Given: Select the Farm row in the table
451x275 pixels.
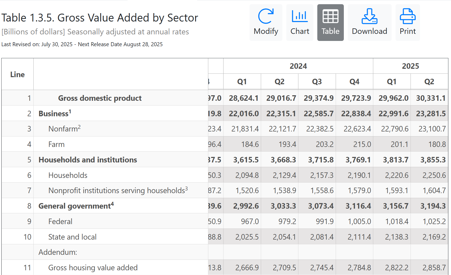Looking at the screenshot, I should click(56, 144).
